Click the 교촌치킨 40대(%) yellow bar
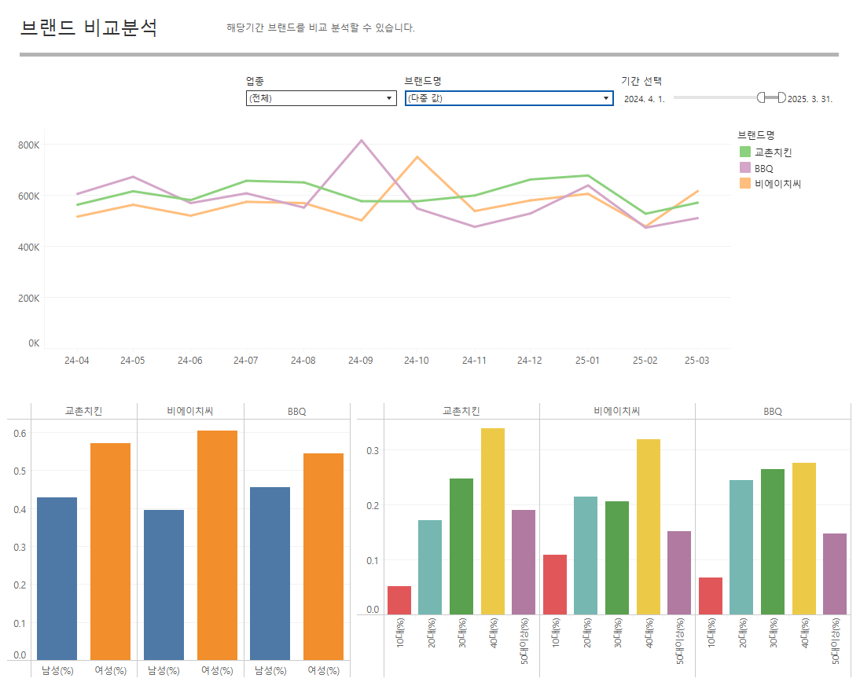 [493, 522]
